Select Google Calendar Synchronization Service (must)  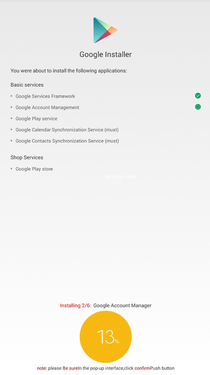(x=67, y=130)
